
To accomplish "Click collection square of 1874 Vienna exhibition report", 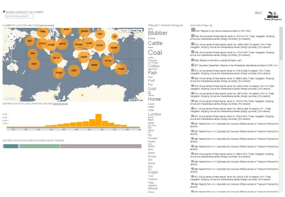I will coord(193,30).
